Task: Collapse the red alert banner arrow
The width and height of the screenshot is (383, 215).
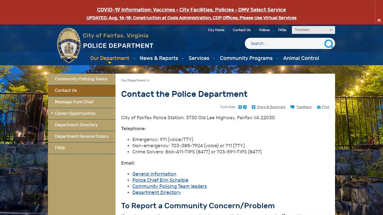Action: coord(379,20)
